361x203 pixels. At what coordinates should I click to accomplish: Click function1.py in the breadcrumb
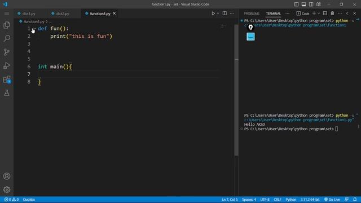click(x=34, y=21)
